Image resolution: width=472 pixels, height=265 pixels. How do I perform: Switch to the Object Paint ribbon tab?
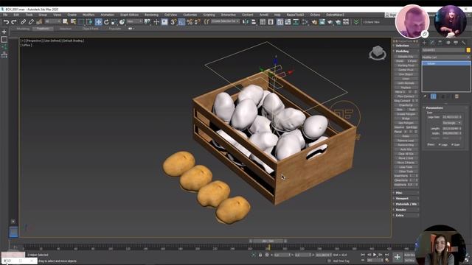click(x=90, y=29)
